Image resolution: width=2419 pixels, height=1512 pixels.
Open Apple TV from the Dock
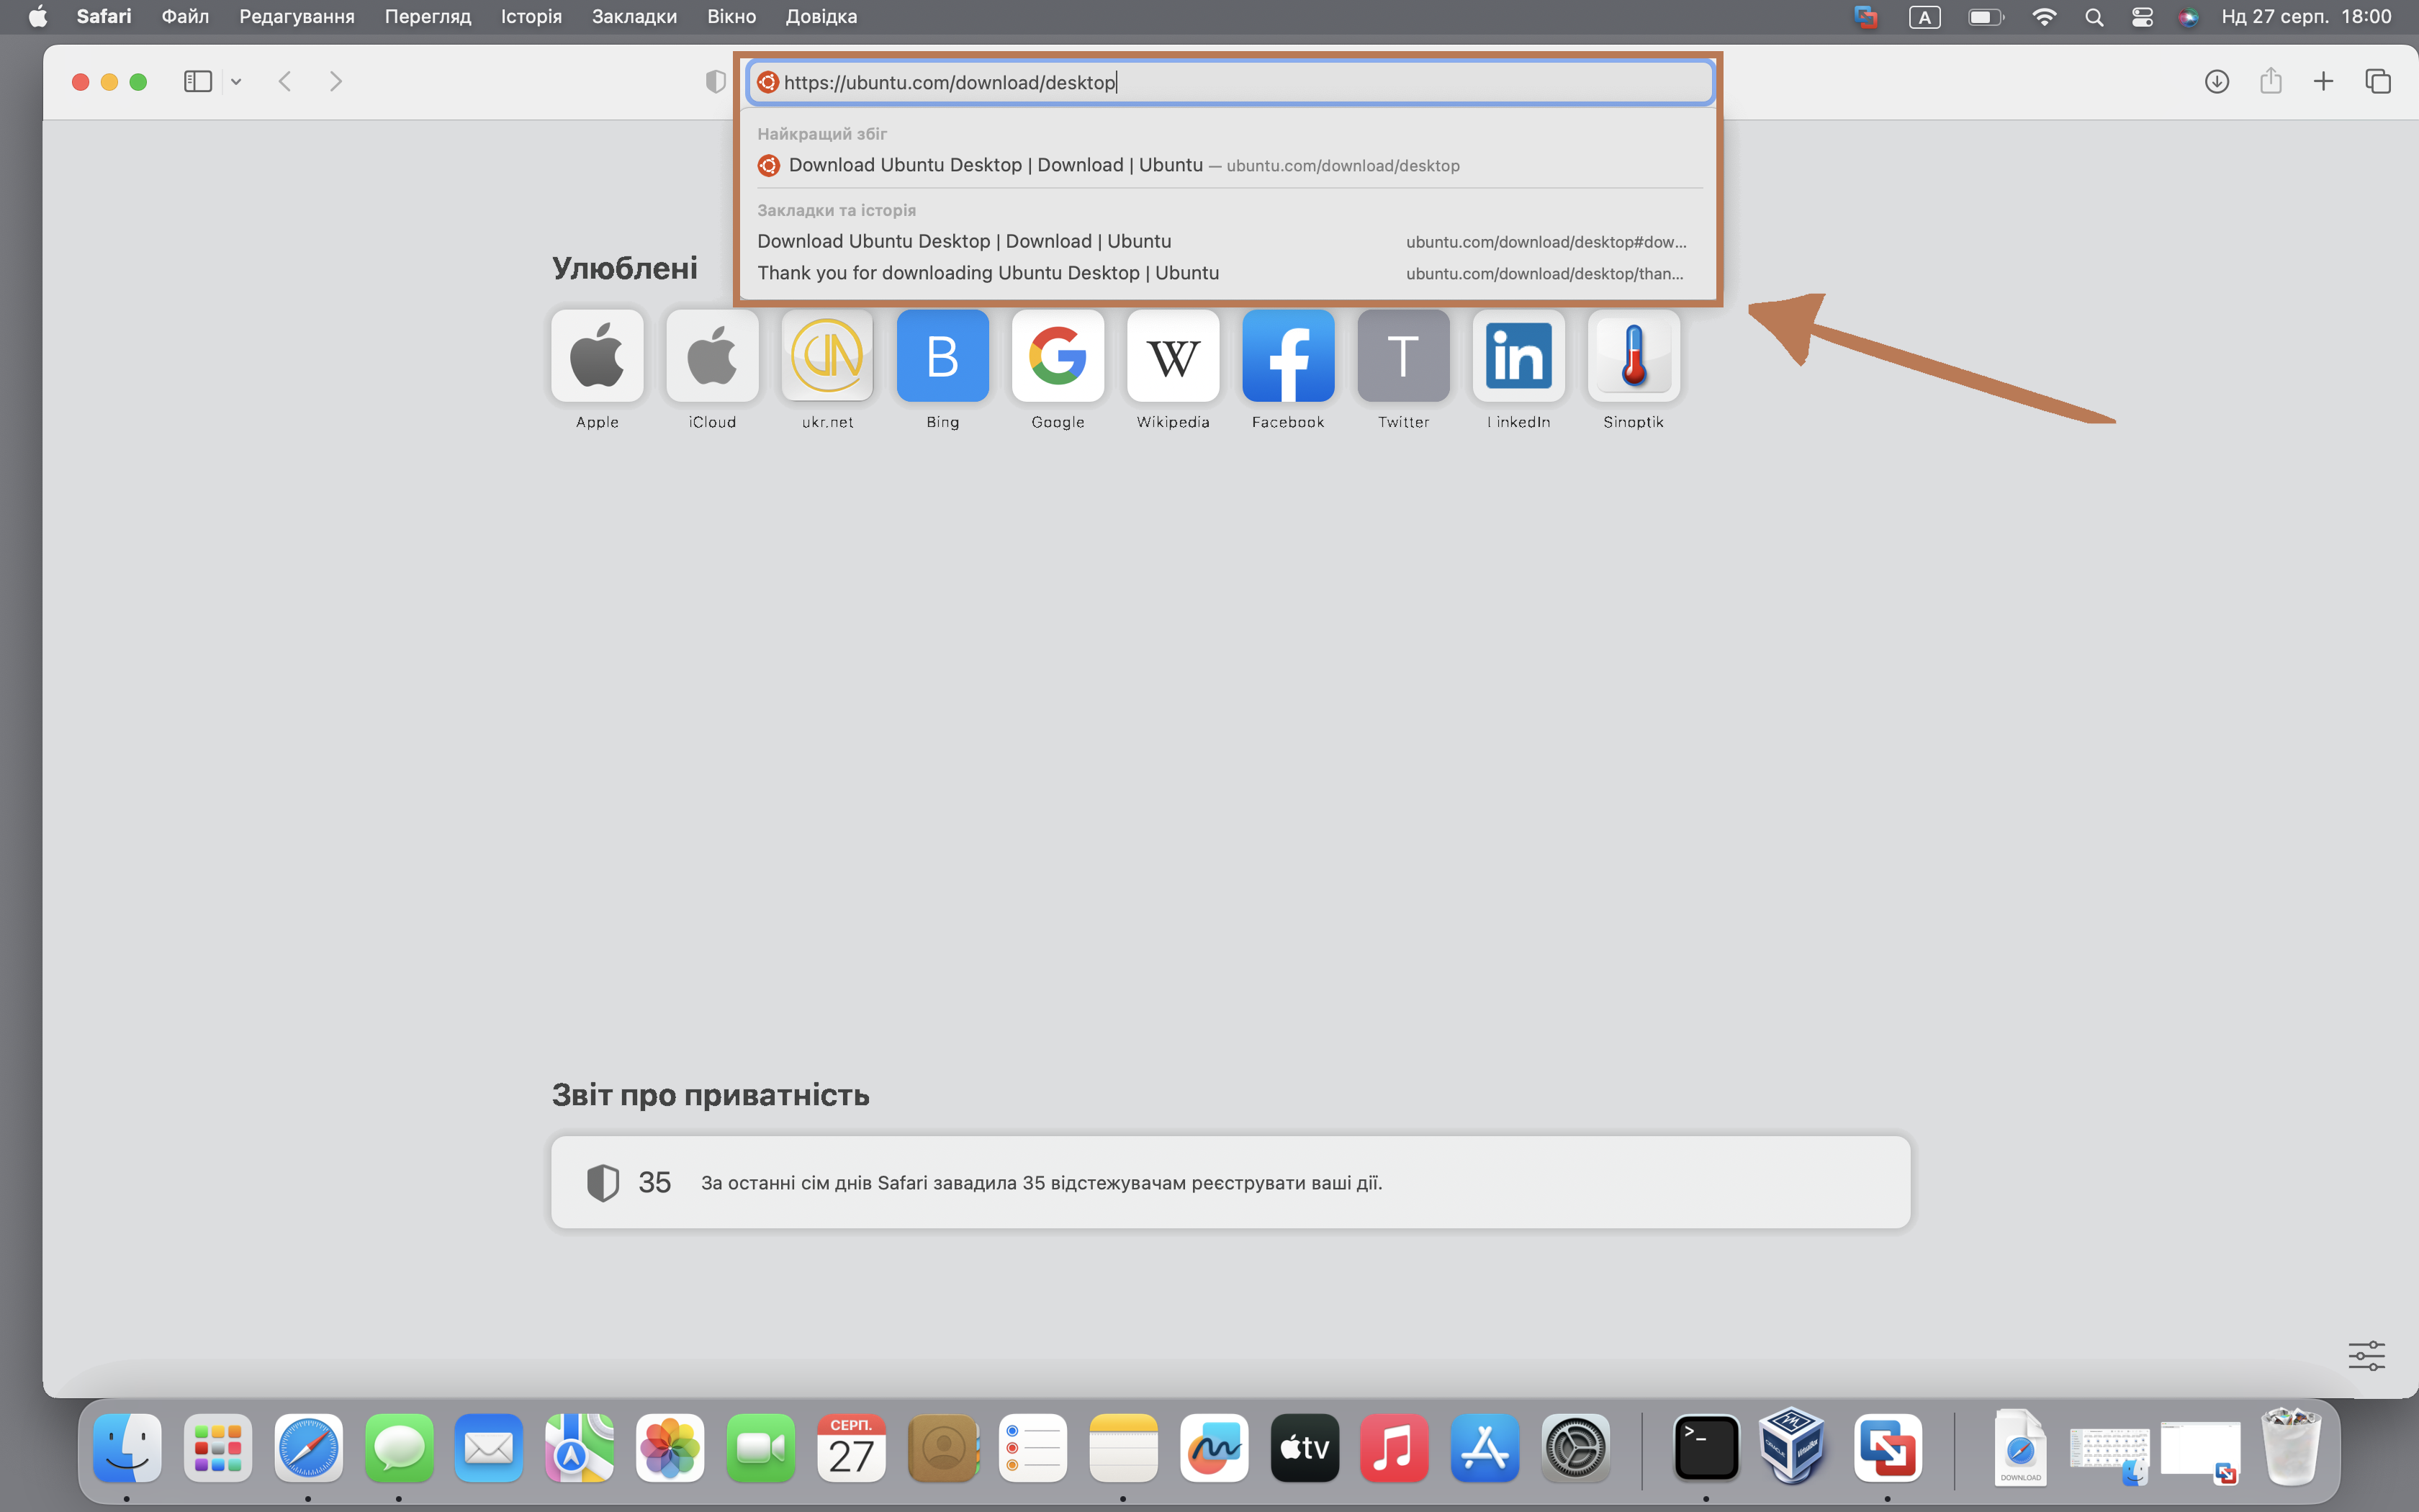tap(1305, 1447)
